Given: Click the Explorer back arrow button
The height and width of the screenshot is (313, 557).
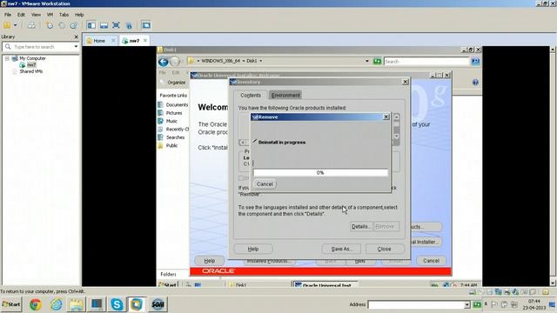Looking at the screenshot, I should point(163,62).
